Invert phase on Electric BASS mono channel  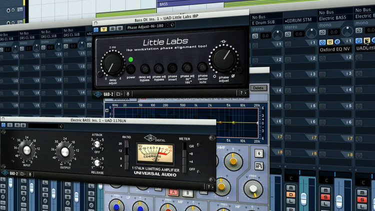click(322, 32)
